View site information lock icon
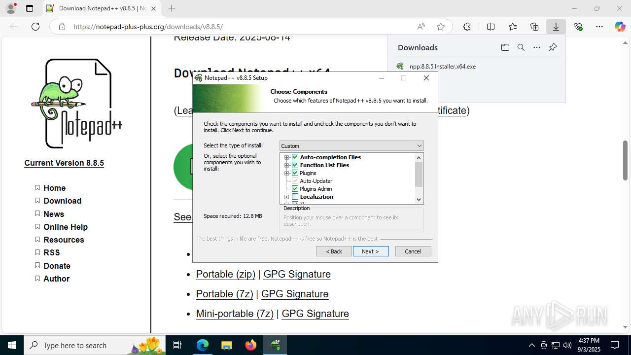Screen dimensions: 631x355 [x=62, y=27]
